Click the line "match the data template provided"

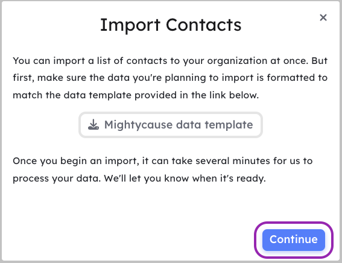(136, 95)
